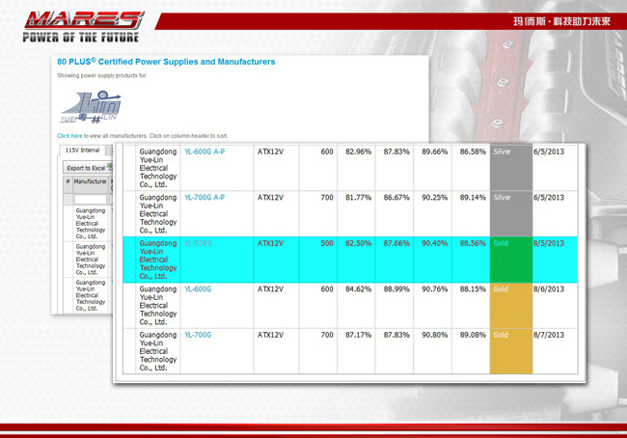This screenshot has width=627, height=438.
Task: Click the Excel icon beside Export to Excel
Action: pos(110,167)
